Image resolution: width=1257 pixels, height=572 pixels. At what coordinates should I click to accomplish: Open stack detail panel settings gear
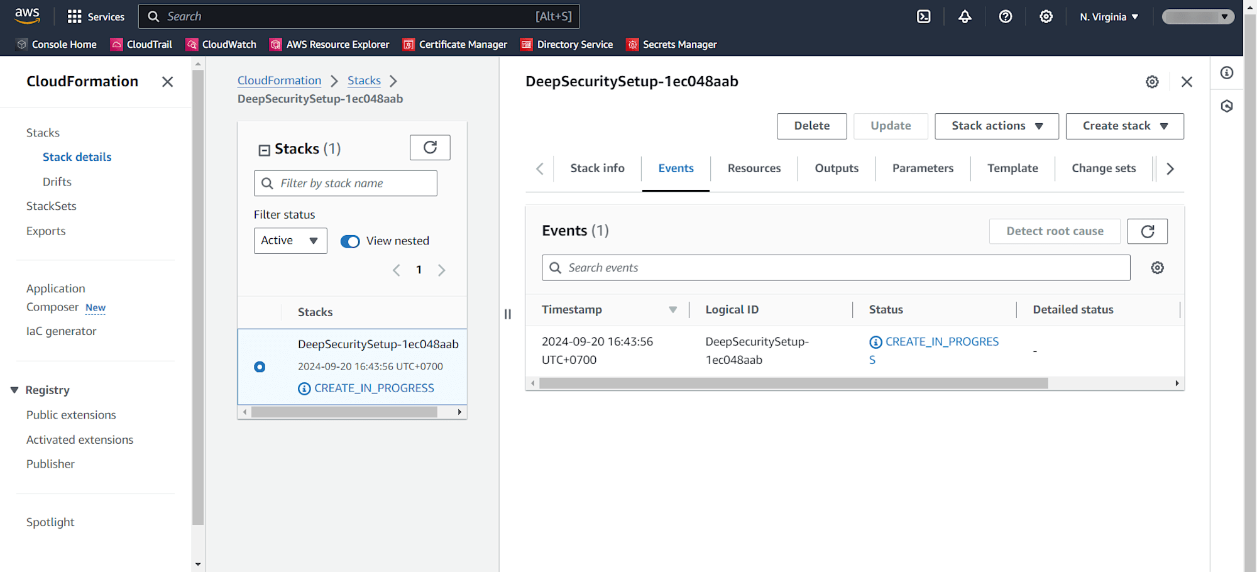(x=1151, y=82)
